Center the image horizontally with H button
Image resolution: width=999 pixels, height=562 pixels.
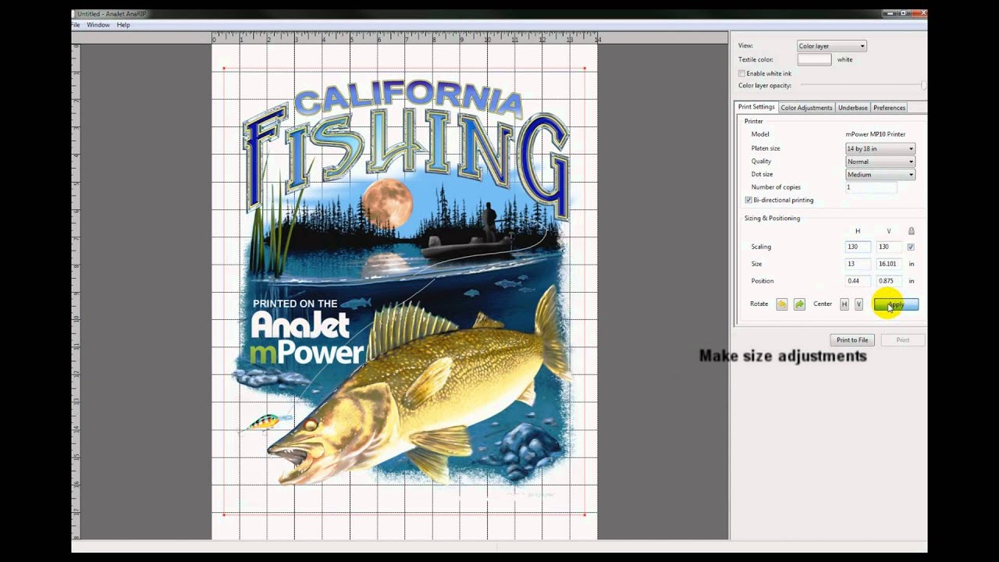point(844,304)
